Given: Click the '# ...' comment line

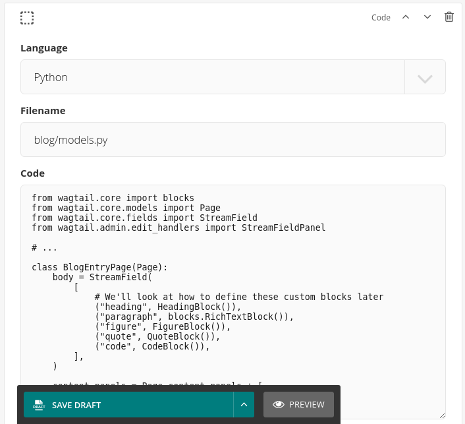Looking at the screenshot, I should pos(44,247).
